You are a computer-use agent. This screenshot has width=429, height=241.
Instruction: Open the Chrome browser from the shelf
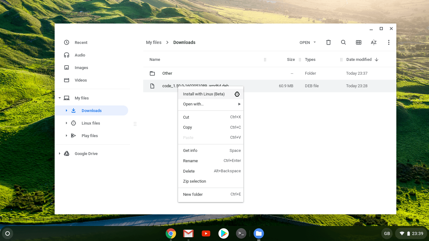click(x=171, y=233)
